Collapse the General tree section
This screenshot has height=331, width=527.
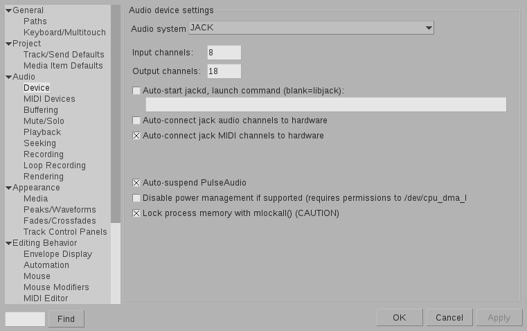pos(8,10)
